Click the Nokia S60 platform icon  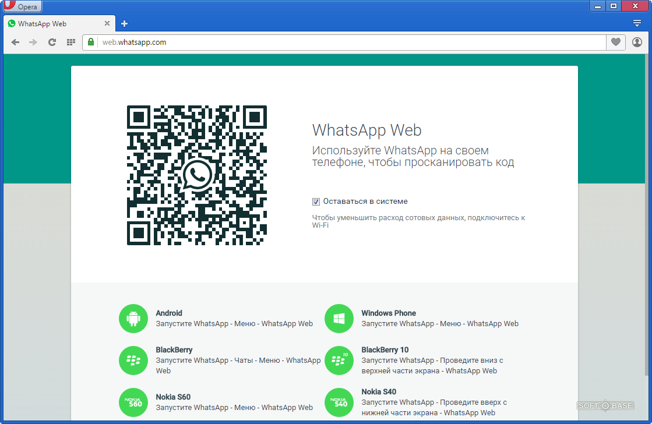pyautogui.click(x=133, y=402)
